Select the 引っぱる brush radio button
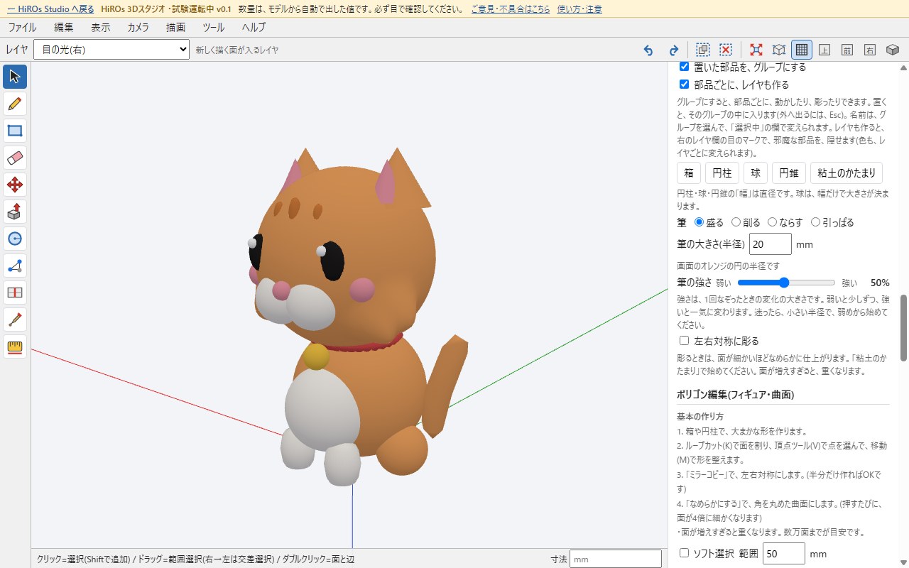 click(815, 222)
